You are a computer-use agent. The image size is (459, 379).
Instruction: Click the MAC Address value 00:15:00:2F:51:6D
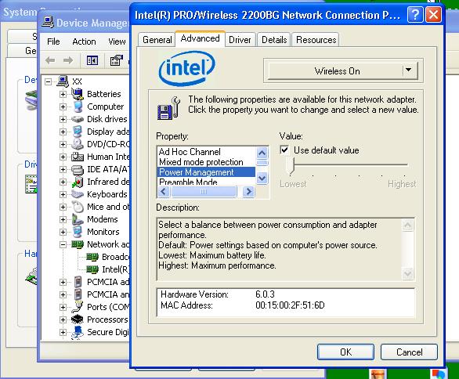[290, 305]
